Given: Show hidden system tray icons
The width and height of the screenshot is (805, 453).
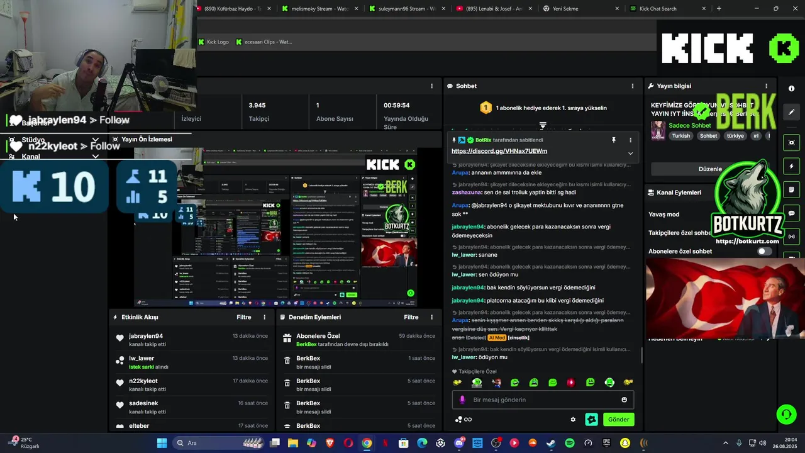Looking at the screenshot, I should 725,443.
